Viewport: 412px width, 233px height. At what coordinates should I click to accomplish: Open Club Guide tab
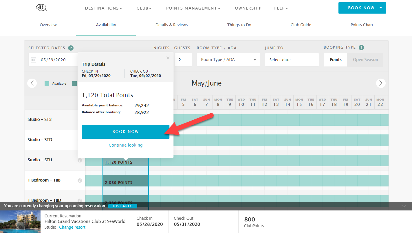(301, 25)
